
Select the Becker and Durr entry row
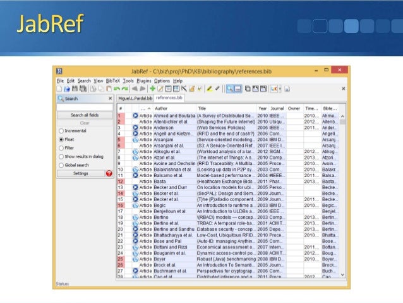[x=228, y=187]
